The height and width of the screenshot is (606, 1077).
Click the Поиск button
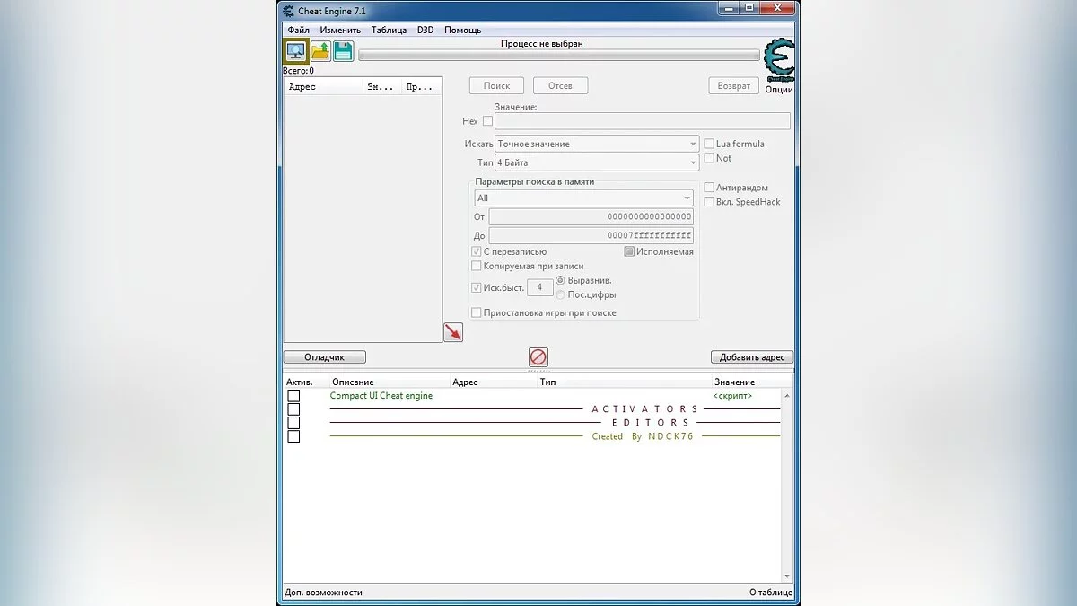coord(495,85)
